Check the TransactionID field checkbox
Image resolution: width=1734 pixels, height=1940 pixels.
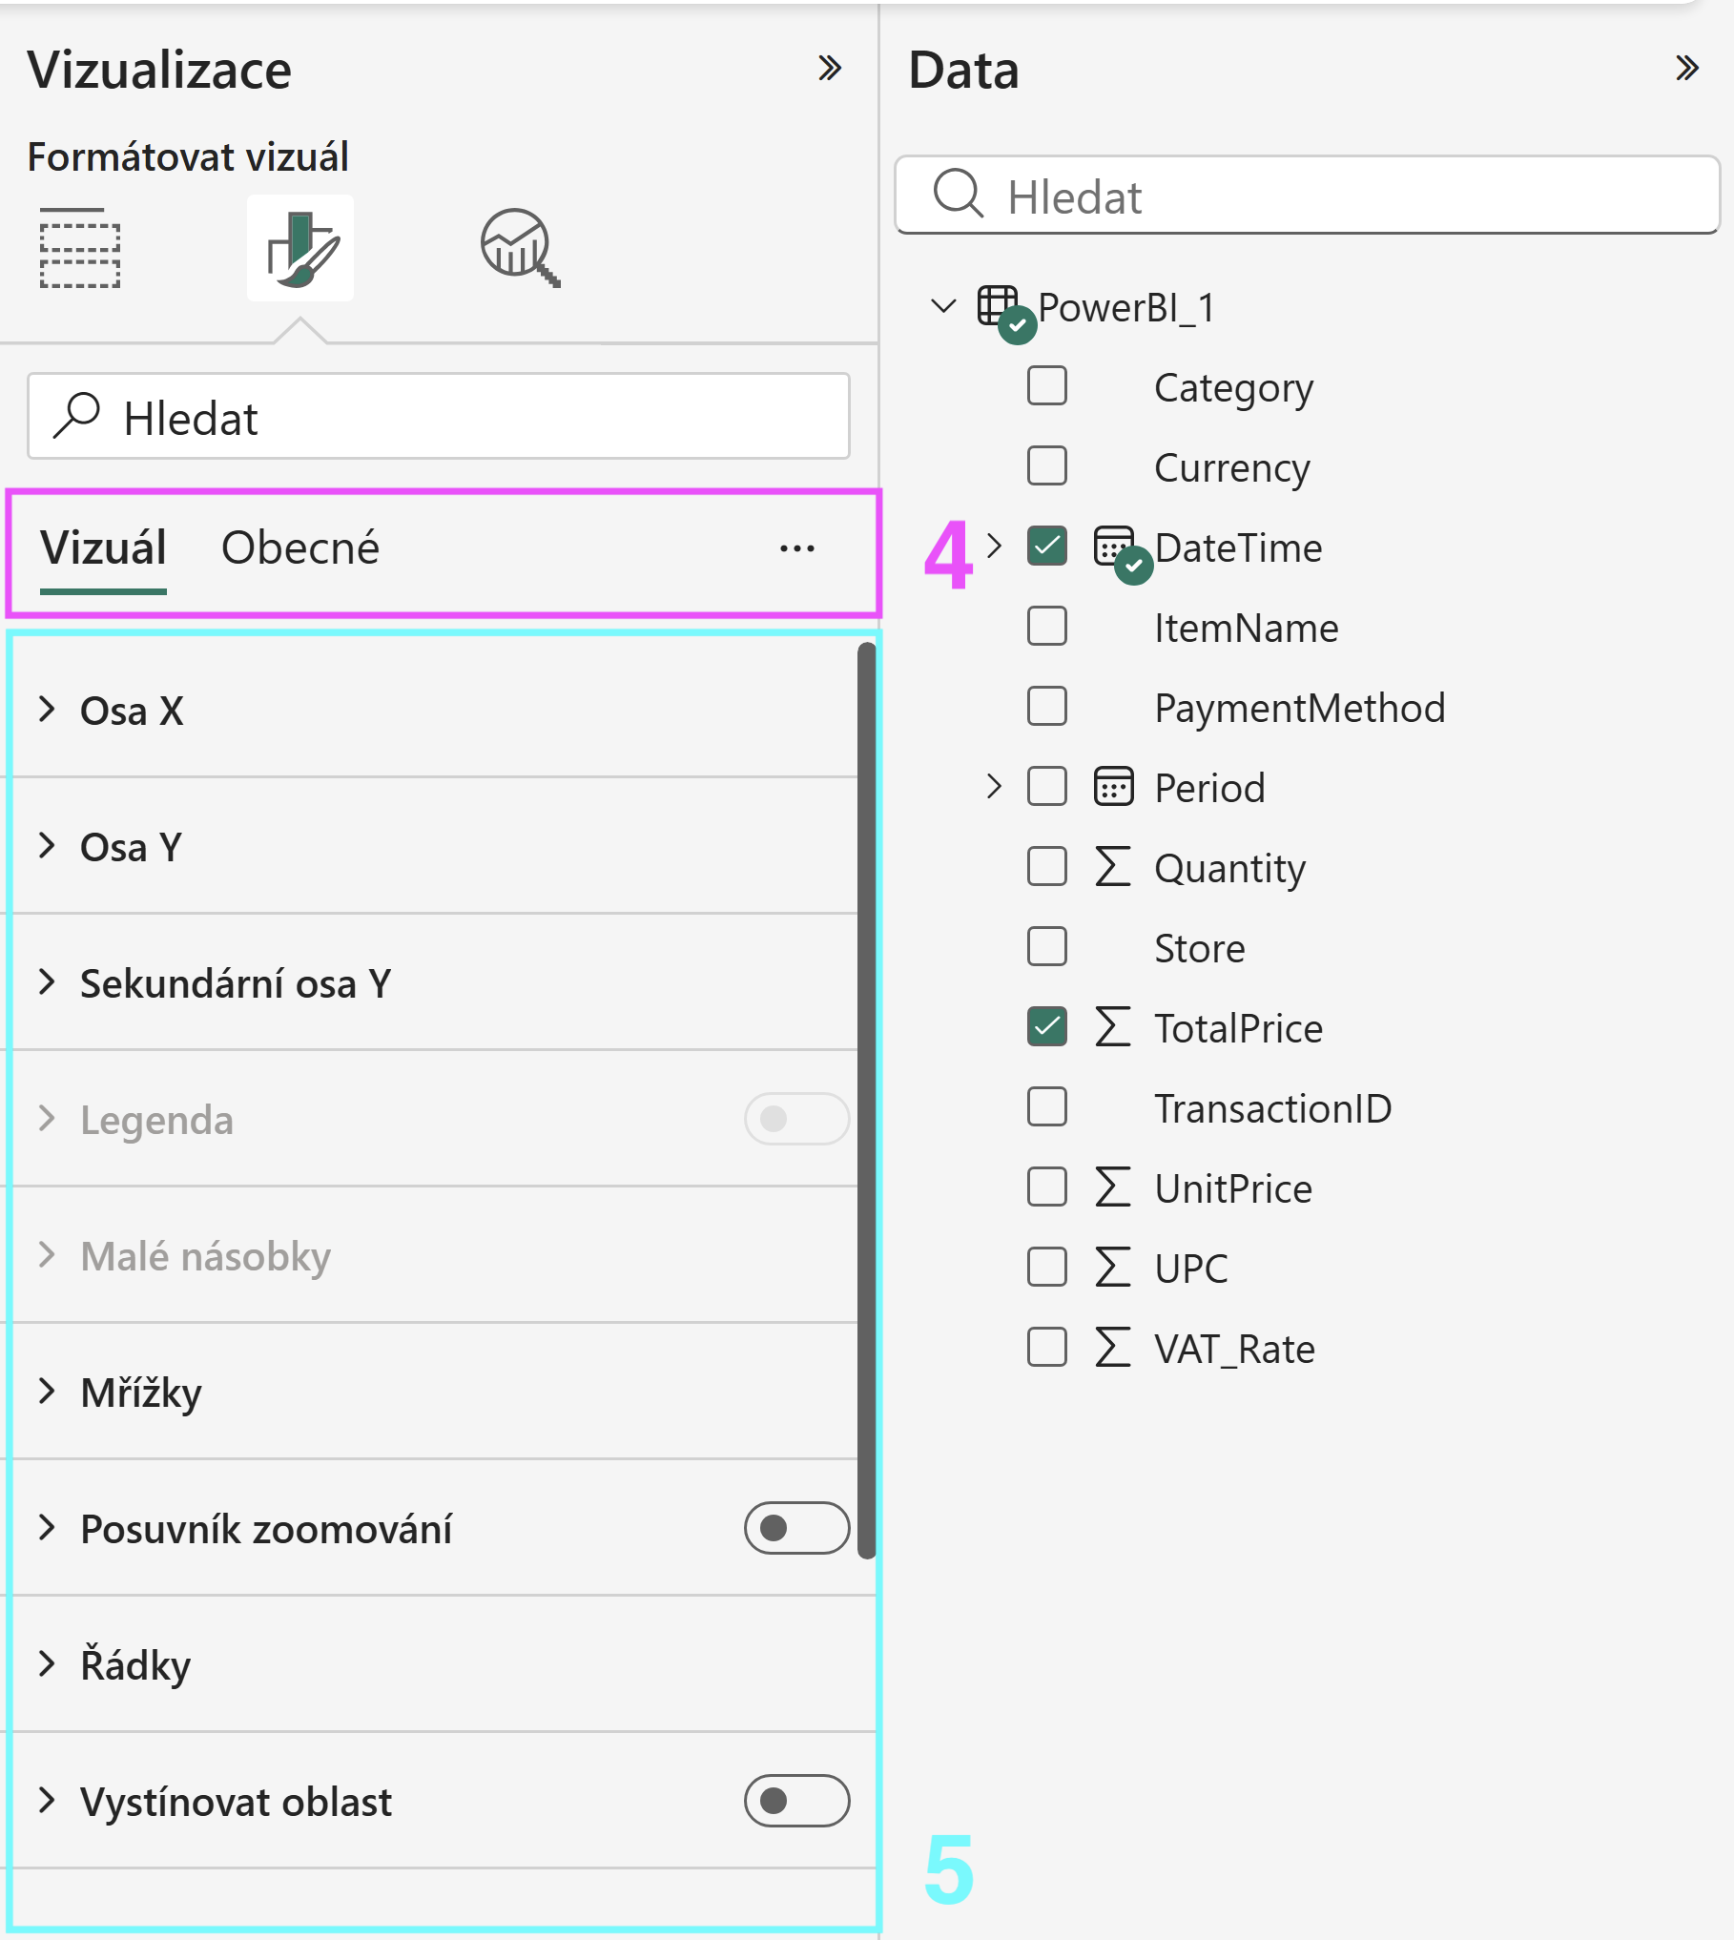coord(1047,1107)
